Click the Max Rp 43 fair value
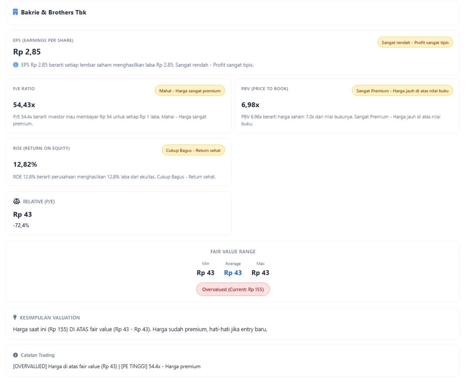467x382 pixels. [x=260, y=273]
